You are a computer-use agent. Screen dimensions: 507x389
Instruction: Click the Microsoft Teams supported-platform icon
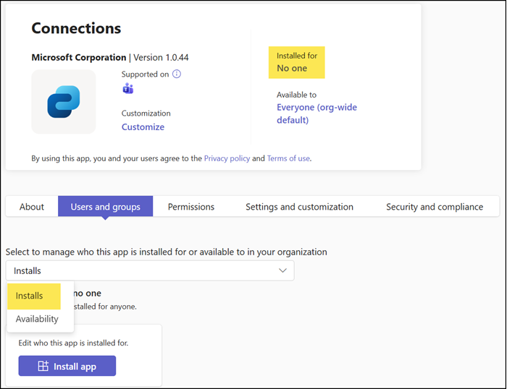coord(128,88)
